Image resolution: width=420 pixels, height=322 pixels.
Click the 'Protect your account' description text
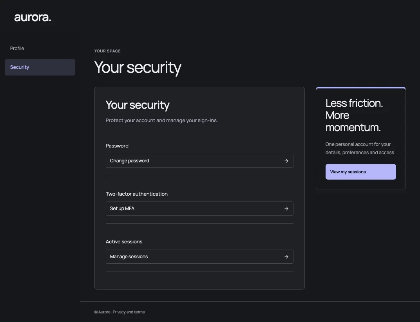point(162,121)
